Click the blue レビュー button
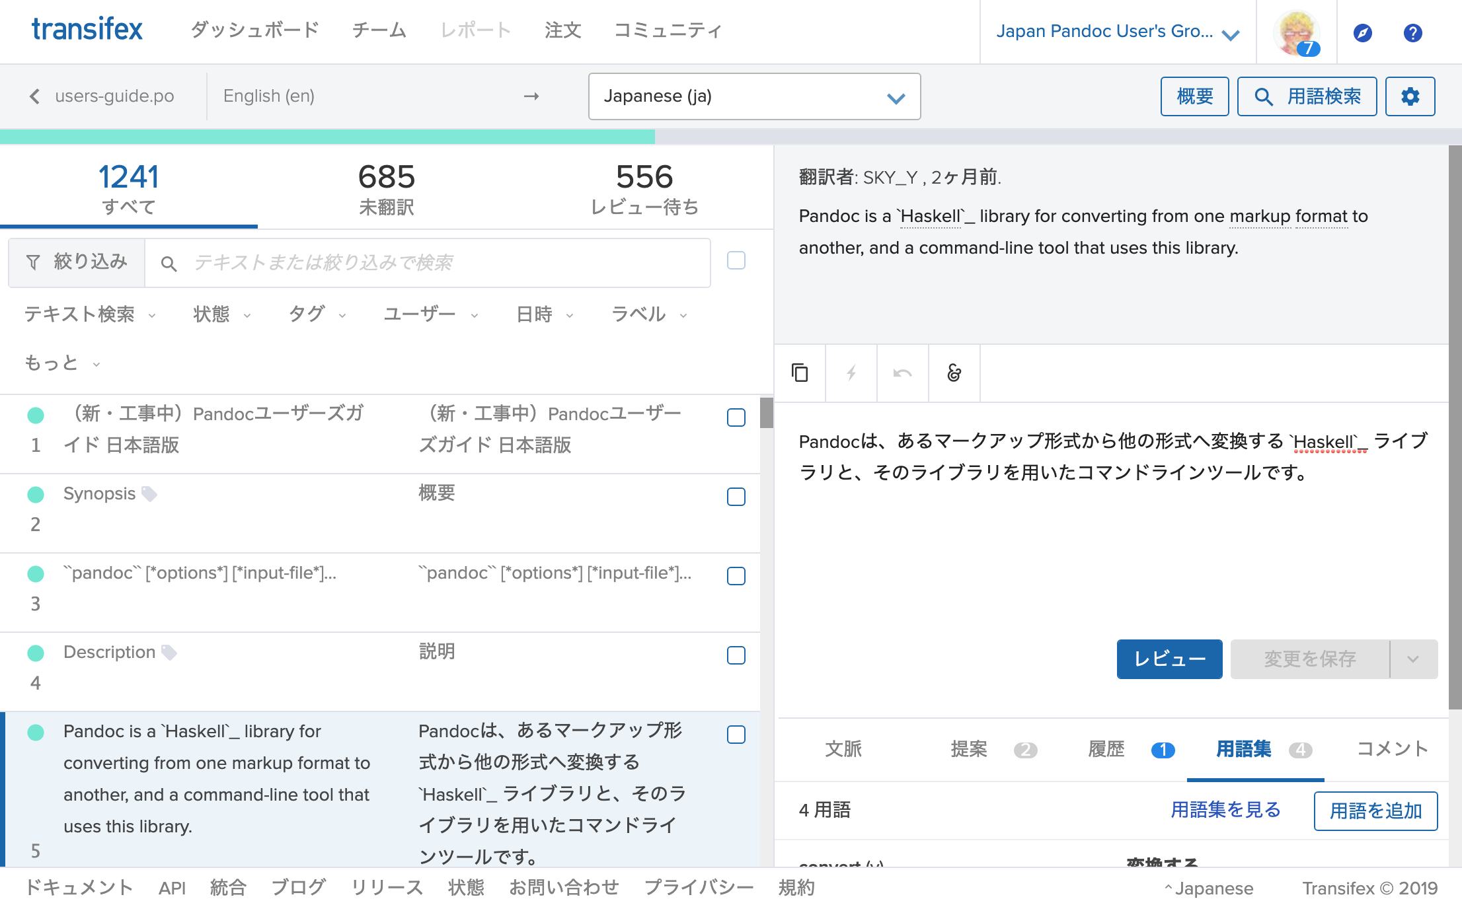Screen dimensions: 1462x905 pos(1170,659)
